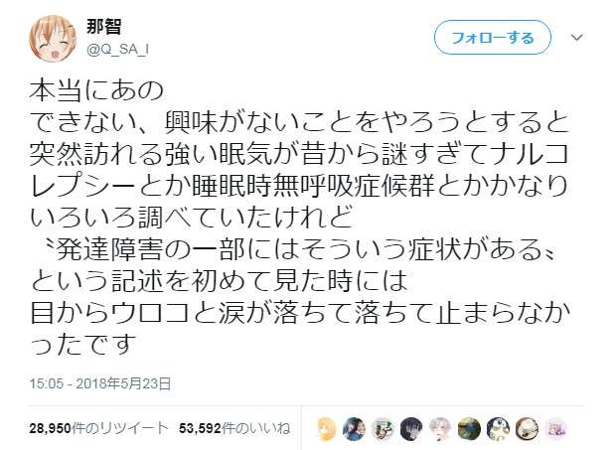Select the last pale purple liker avatar

(x=555, y=428)
